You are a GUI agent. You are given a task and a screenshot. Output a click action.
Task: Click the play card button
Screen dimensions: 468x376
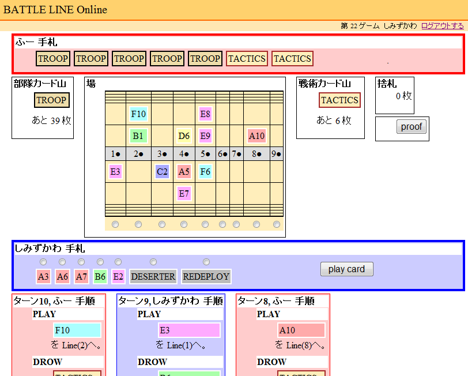click(x=346, y=269)
